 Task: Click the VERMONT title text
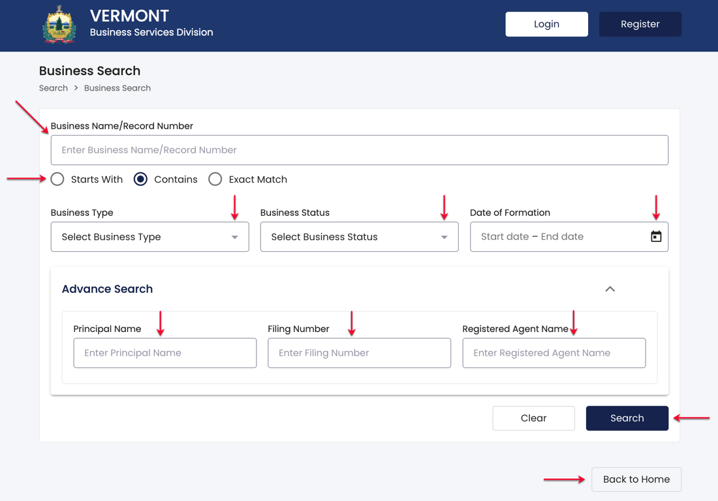[130, 16]
